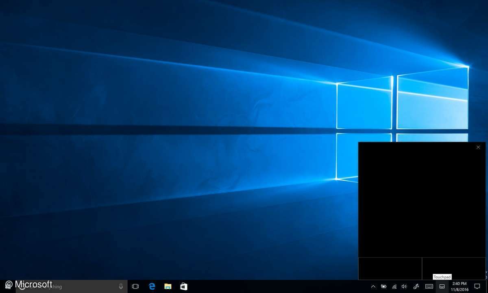Click the virtual touchpad right button
488x293 pixels.
click(x=454, y=268)
